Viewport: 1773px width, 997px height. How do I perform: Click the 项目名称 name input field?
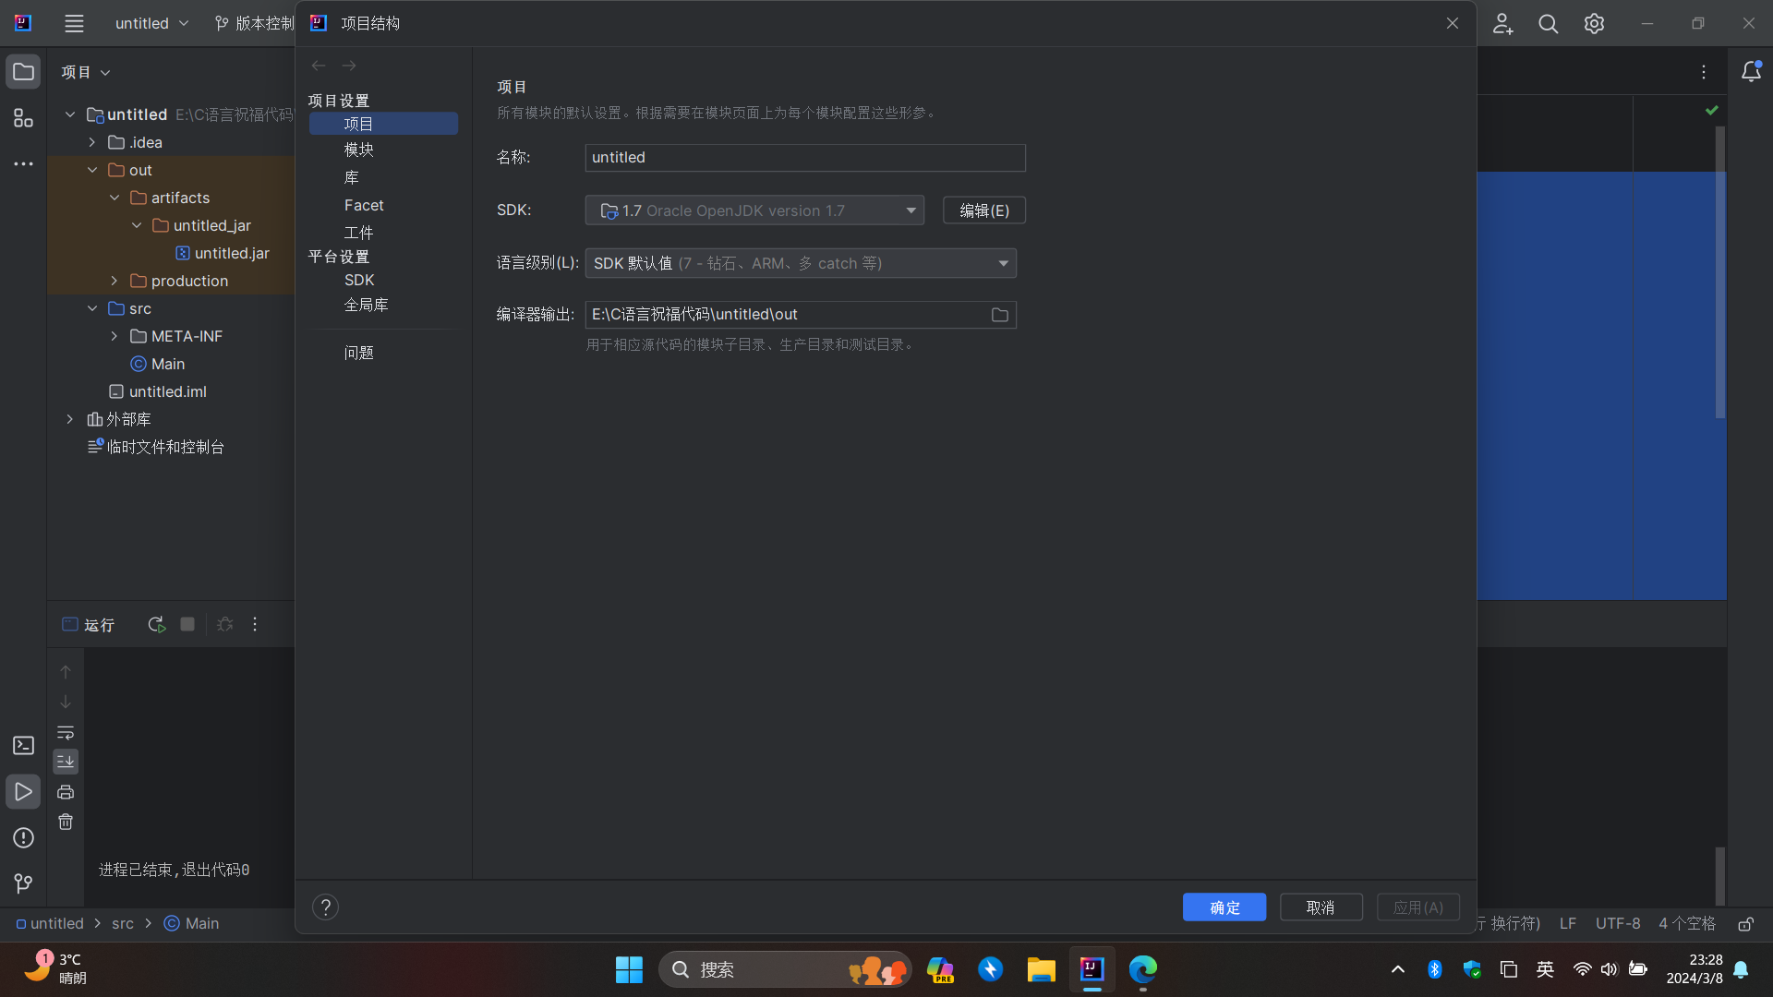[805, 157]
